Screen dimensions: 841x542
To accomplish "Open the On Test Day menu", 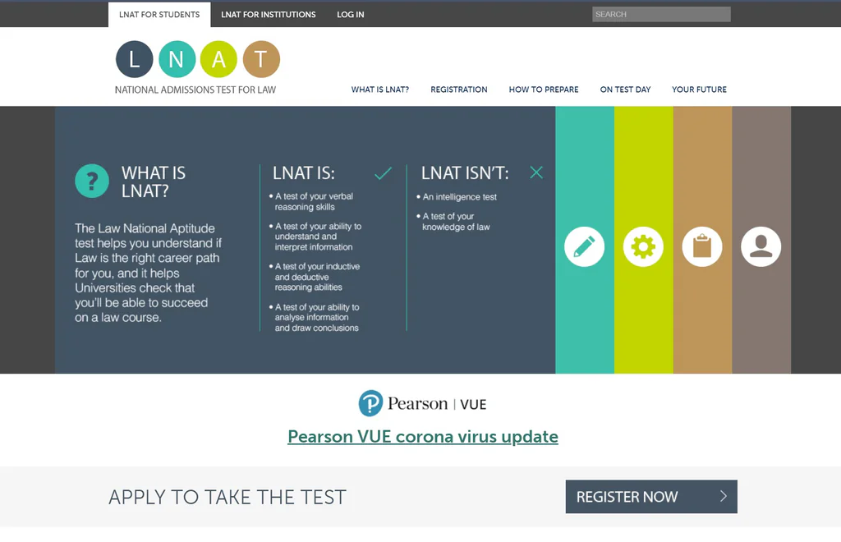I will point(625,90).
